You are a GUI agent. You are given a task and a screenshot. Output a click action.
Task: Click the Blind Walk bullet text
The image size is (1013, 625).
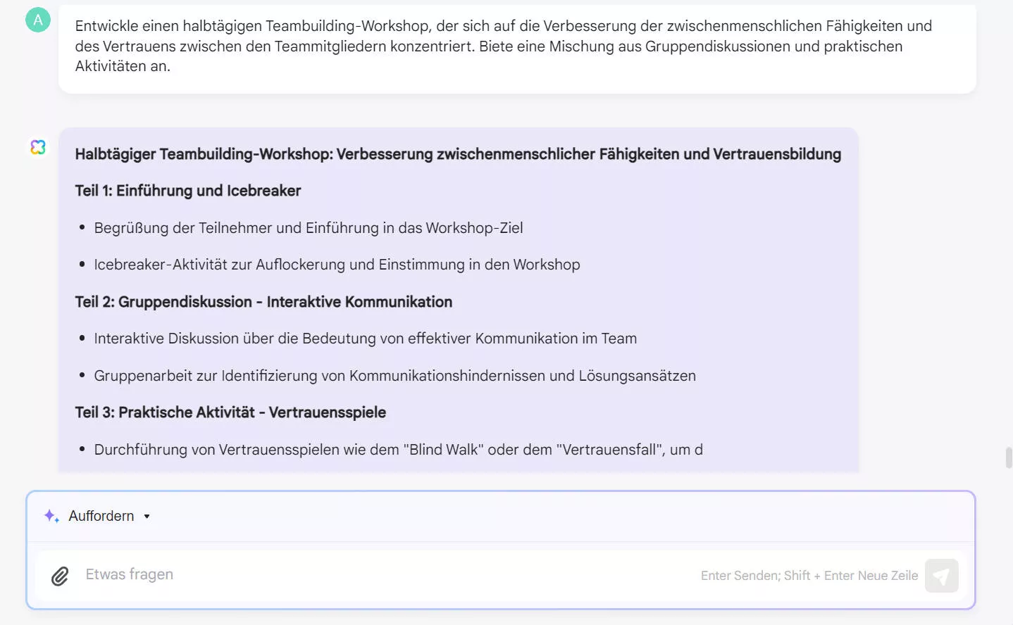[398, 449]
